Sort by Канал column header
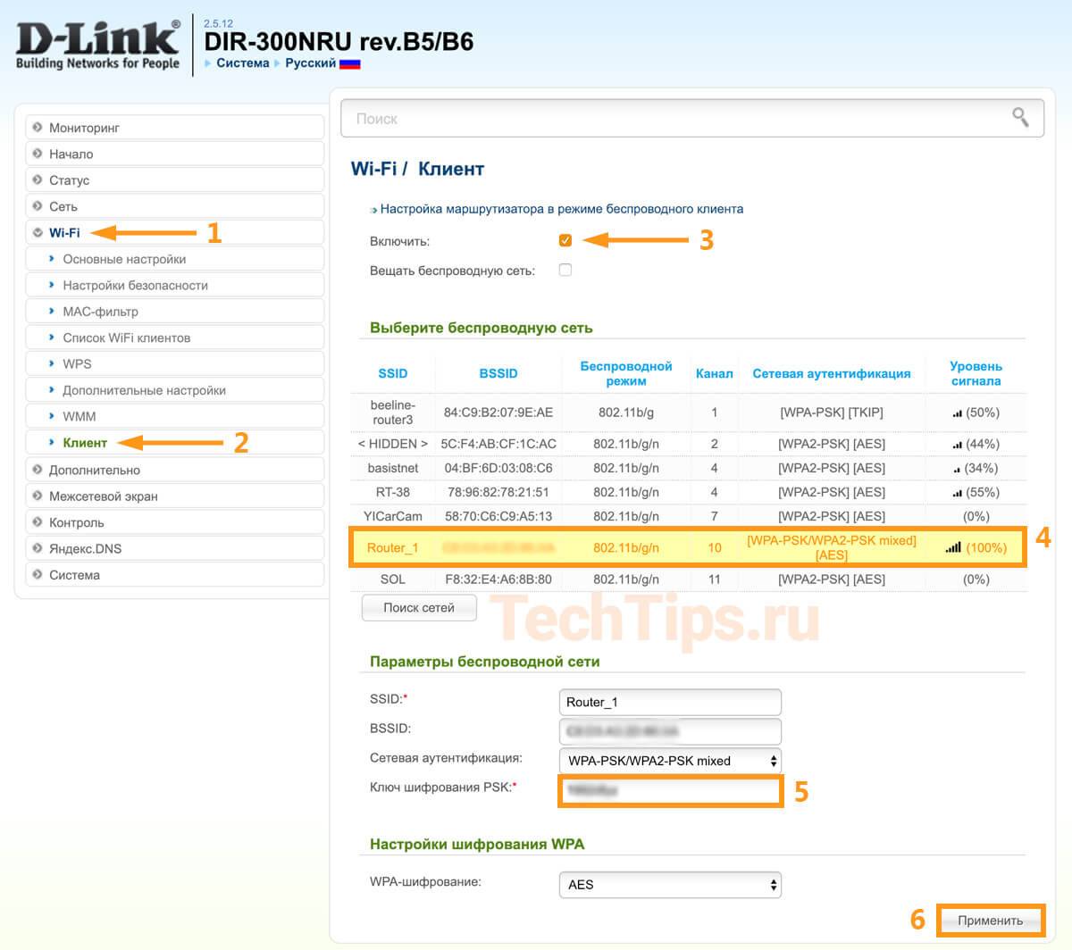This screenshot has height=950, width=1072. coord(714,373)
